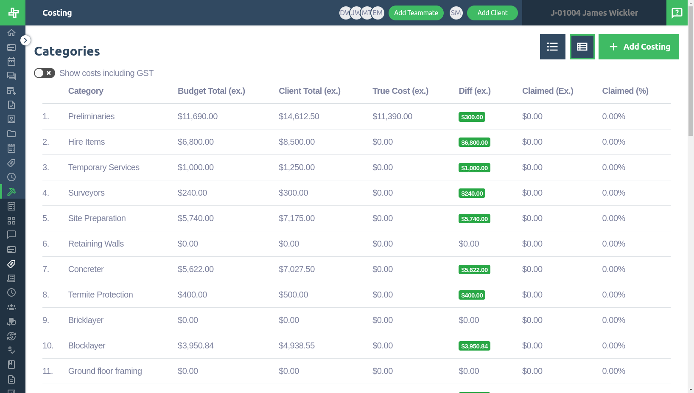The height and width of the screenshot is (393, 694).
Task: Open the feedback chat icon at top right
Action: coord(677,13)
